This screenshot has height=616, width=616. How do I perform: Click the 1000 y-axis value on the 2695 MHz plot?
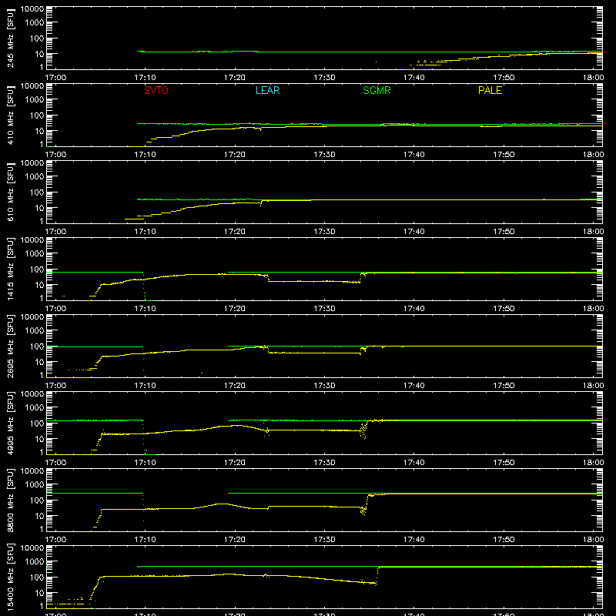tap(35, 331)
